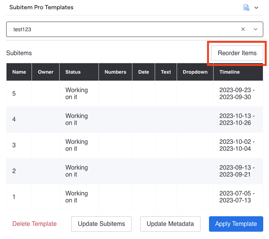
Task: Click the Apply Template button
Action: [x=236, y=224]
